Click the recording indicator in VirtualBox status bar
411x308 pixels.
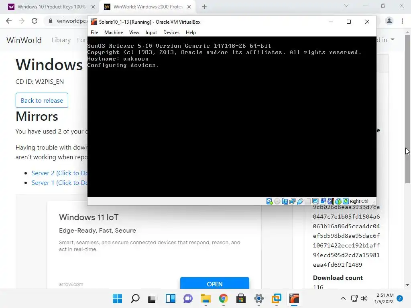pyautogui.click(x=323, y=201)
